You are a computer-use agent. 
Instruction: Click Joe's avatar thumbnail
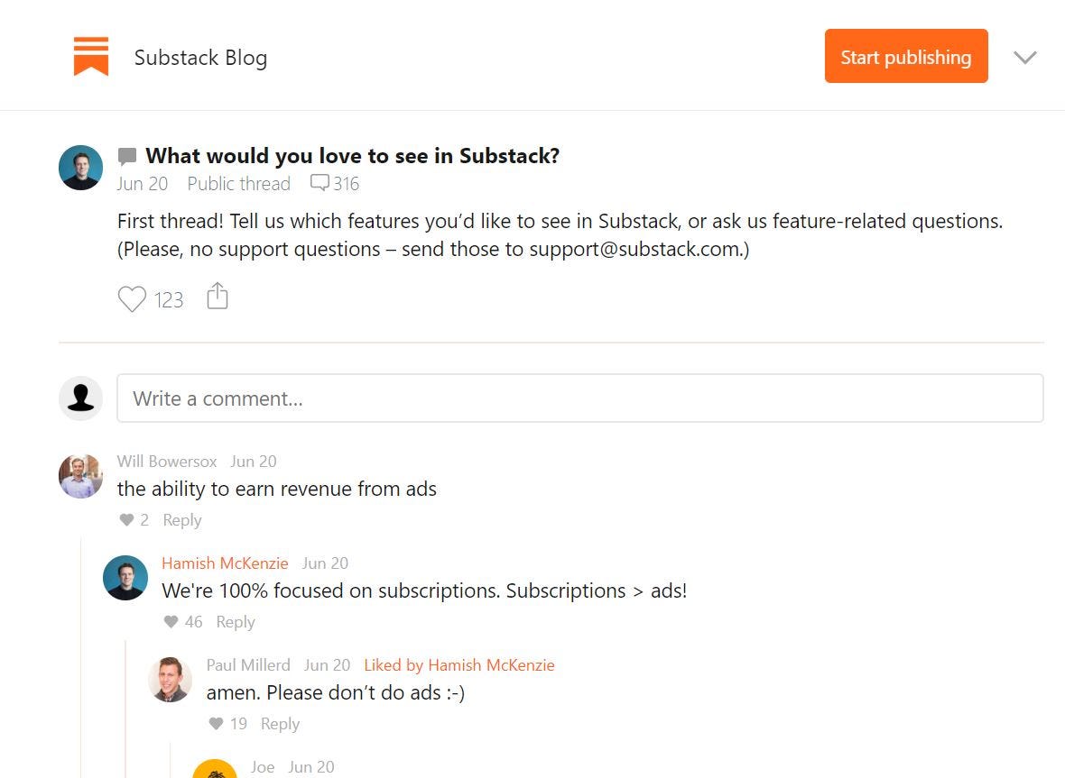215,771
